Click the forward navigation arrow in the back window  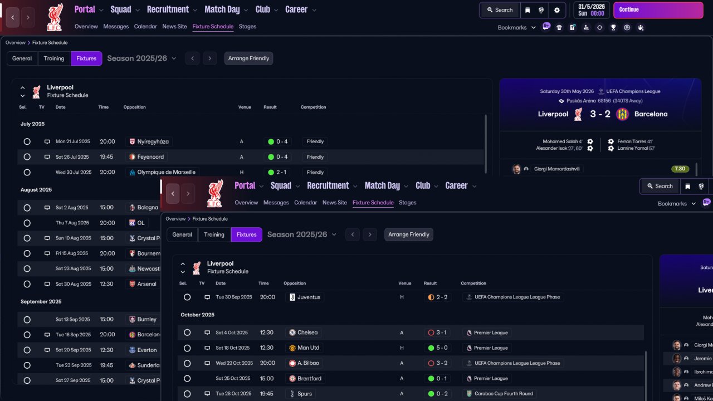point(28,17)
